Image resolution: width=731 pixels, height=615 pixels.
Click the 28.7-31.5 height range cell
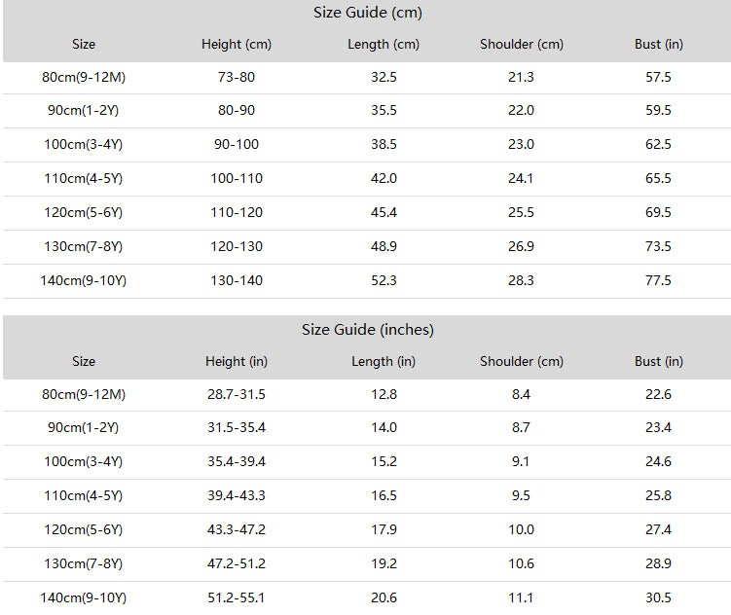click(237, 395)
